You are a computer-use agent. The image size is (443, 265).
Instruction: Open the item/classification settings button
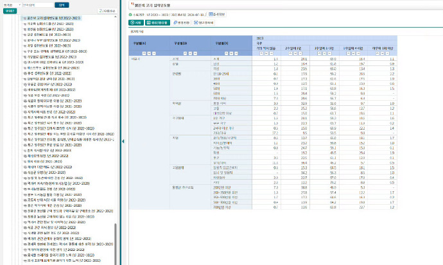click(x=159, y=22)
